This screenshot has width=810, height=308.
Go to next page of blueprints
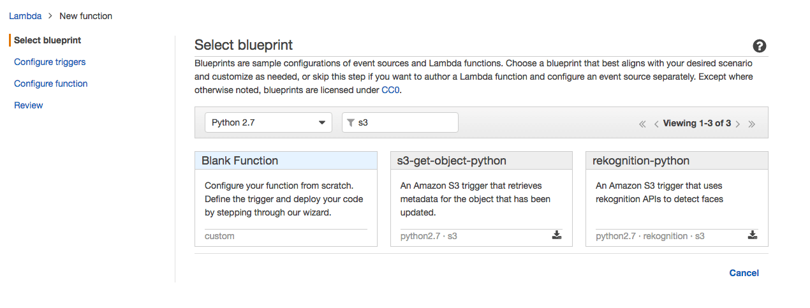click(738, 124)
